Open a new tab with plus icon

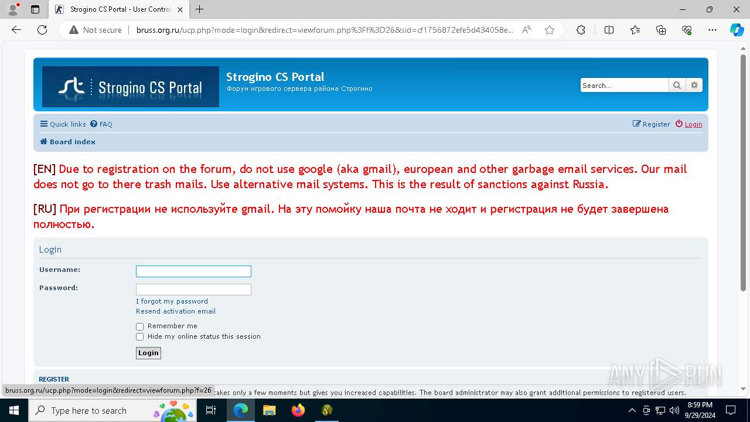coord(200,9)
